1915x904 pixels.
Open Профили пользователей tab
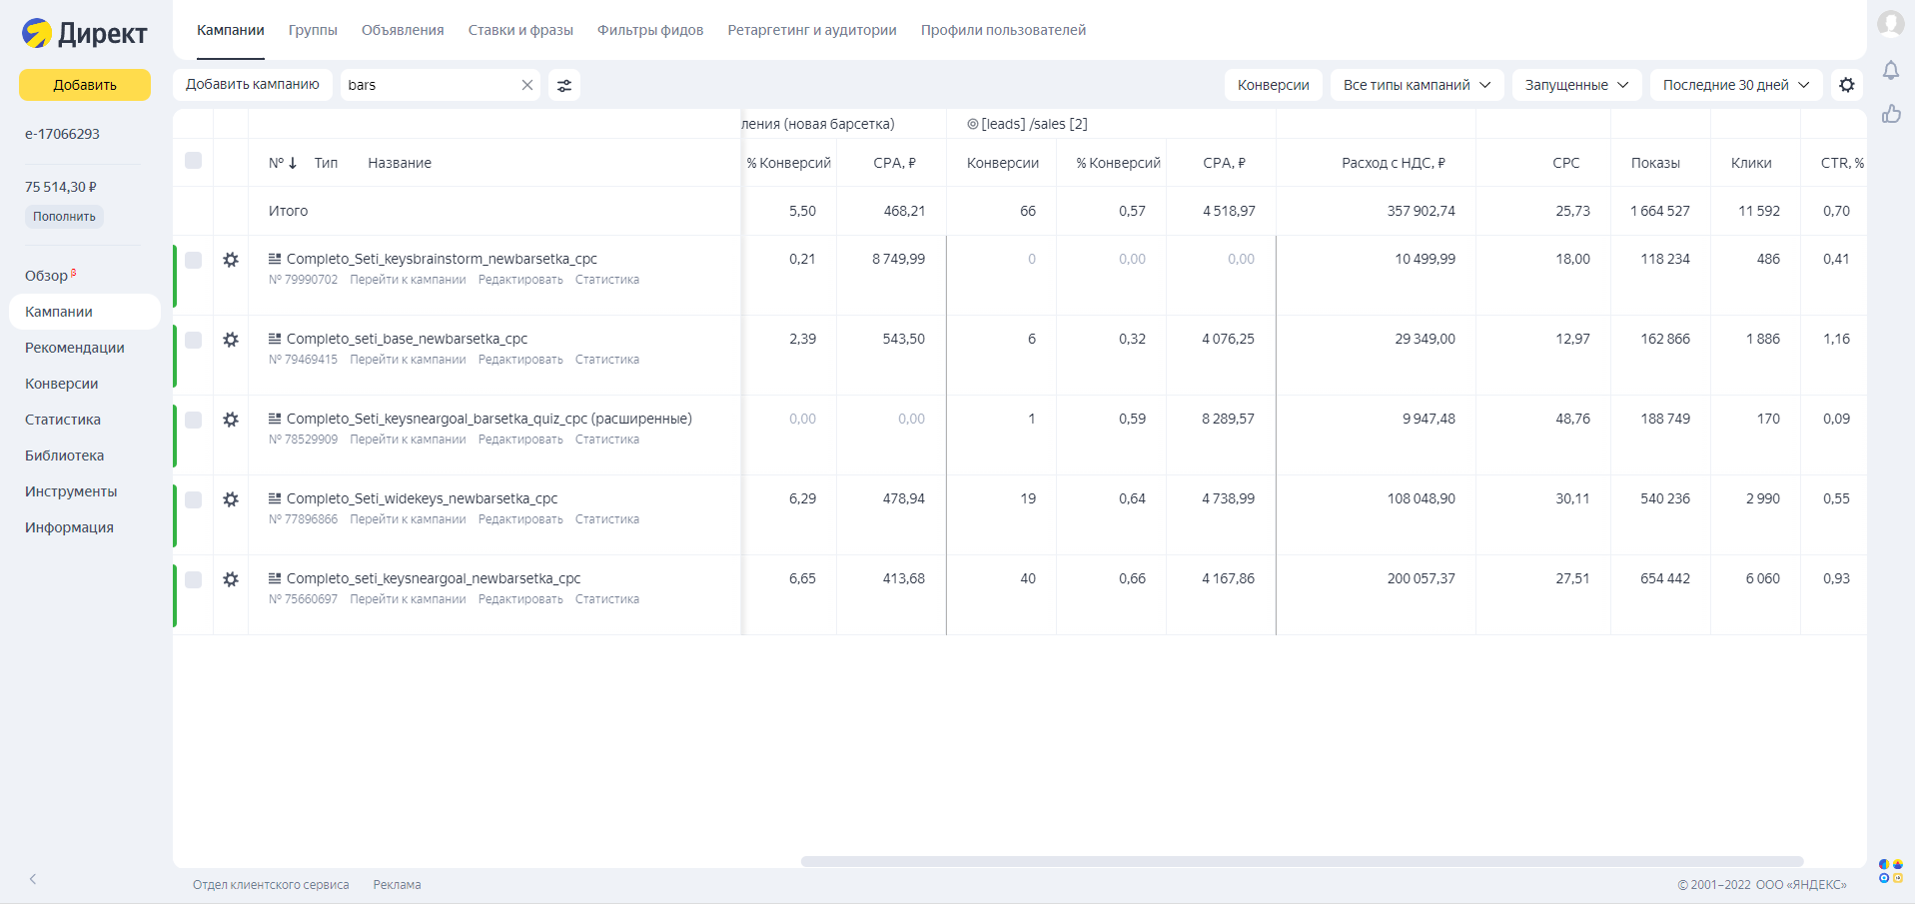pyautogui.click(x=1003, y=30)
